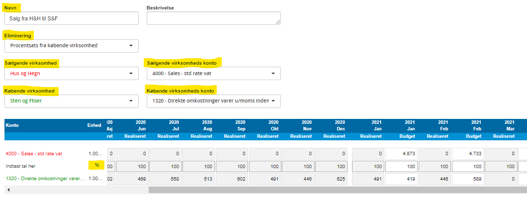The height and width of the screenshot is (204, 527).
Task: Open the Sælgende virksomheds konto dropdown
Action: point(213,74)
